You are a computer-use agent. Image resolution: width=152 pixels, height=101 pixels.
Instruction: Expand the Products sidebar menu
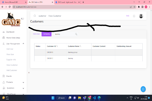click(23, 82)
